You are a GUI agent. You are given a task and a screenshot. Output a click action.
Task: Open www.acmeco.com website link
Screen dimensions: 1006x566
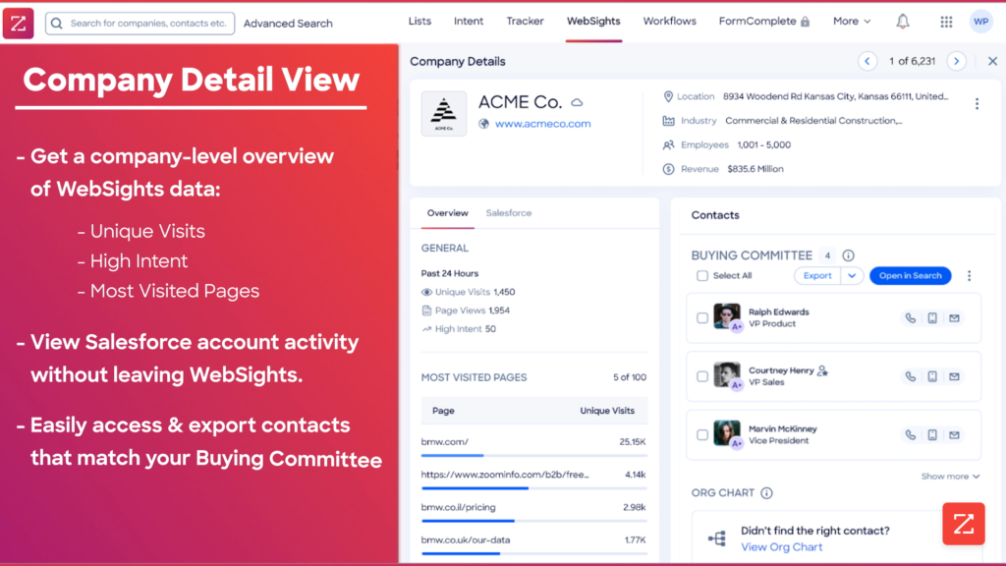(x=542, y=124)
